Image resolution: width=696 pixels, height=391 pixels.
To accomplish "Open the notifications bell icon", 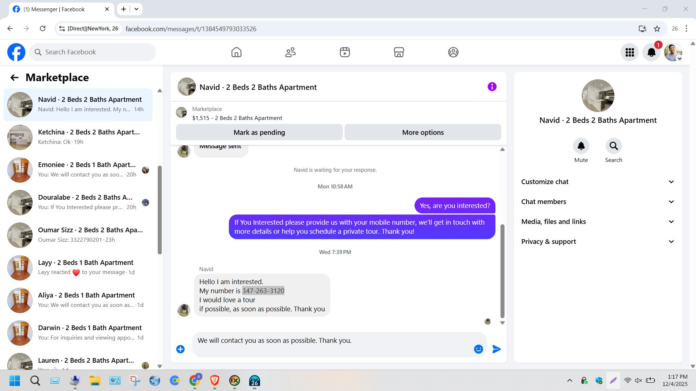I will pyautogui.click(x=651, y=52).
